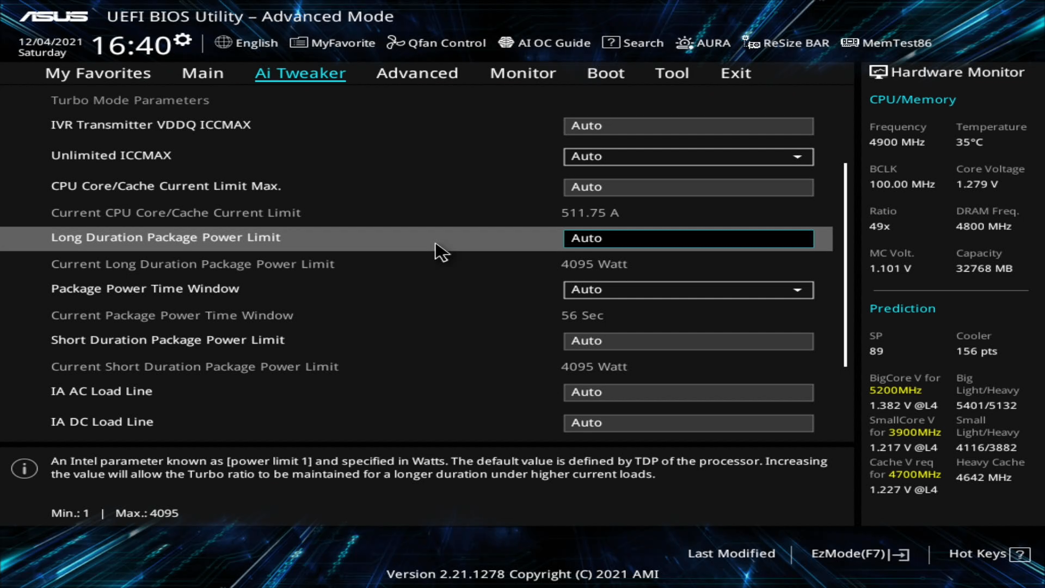Select Unlimited ICCMAX label
Viewport: 1045px width, 588px height.
(111, 156)
